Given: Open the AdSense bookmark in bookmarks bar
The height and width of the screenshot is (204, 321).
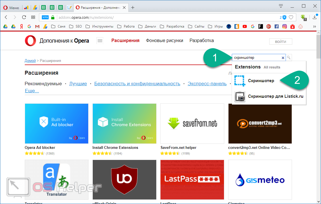Looking at the screenshot, I should 45,26.
